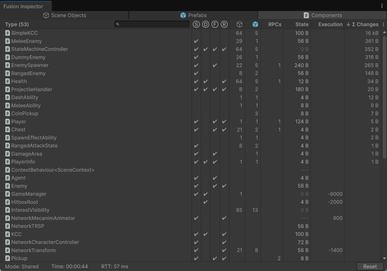
Task: Click the type search input field
Action: [x=152, y=24]
